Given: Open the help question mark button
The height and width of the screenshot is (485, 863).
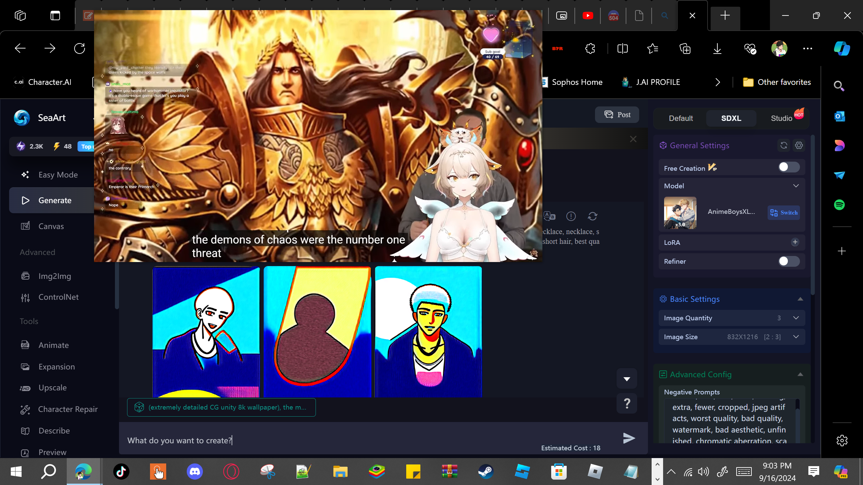Looking at the screenshot, I should [627, 403].
